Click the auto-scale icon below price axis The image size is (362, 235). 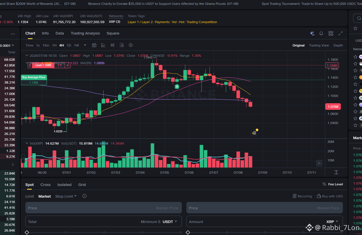tap(336, 172)
